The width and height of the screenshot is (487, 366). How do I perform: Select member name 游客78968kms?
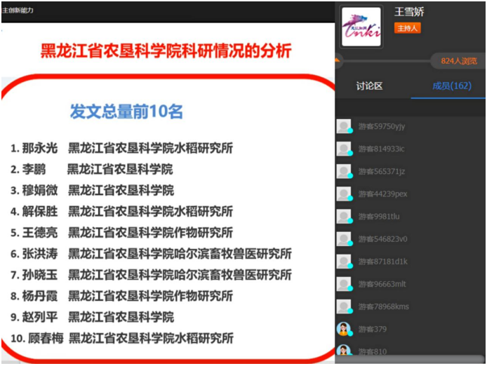(384, 306)
